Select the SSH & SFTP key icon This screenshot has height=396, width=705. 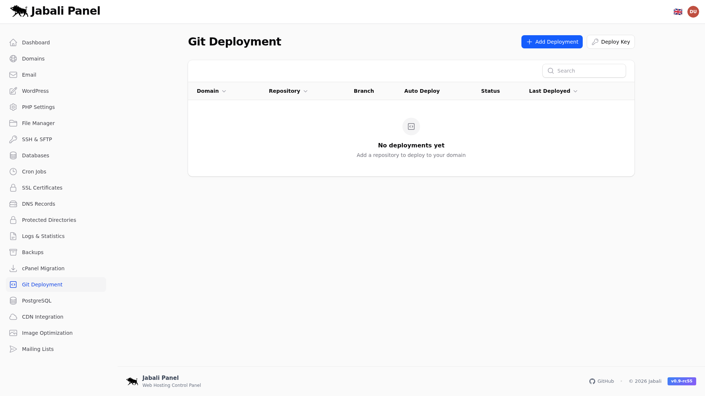(13, 139)
